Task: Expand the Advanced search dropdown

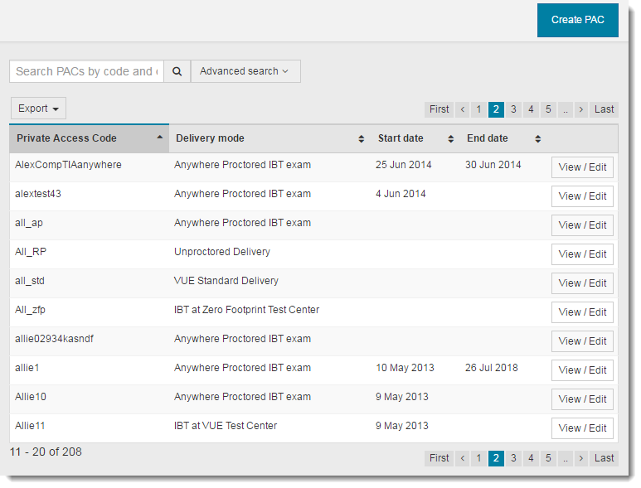Action: point(245,71)
